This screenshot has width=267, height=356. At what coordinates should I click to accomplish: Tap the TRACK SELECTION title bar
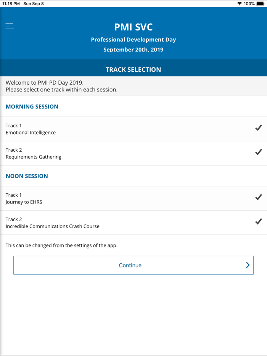(133, 69)
